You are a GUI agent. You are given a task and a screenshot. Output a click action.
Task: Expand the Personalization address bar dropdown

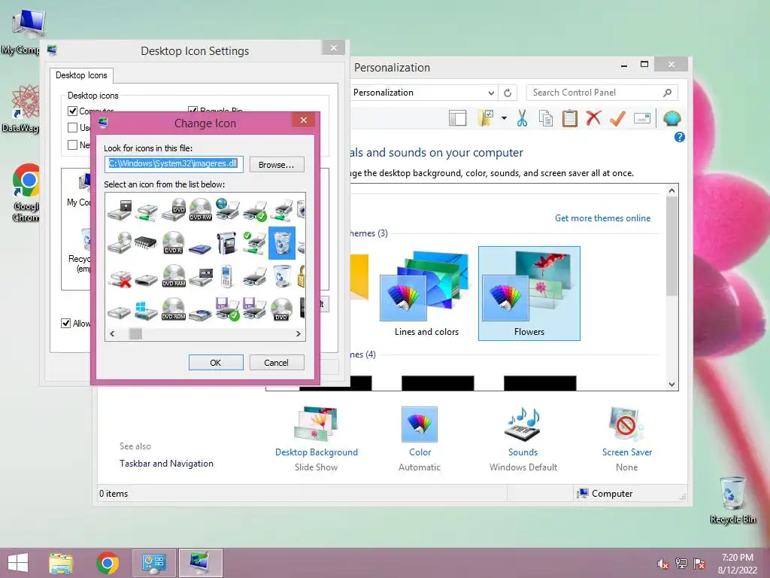(491, 93)
